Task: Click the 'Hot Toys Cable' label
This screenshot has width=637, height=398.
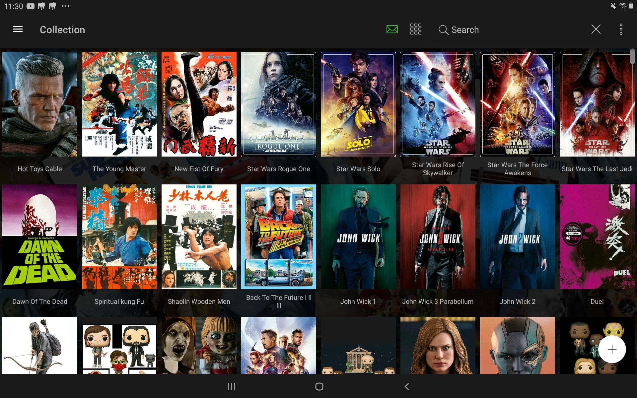Action: [x=40, y=169]
